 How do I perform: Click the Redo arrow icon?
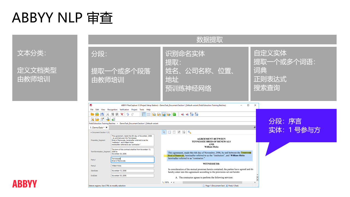132,114
